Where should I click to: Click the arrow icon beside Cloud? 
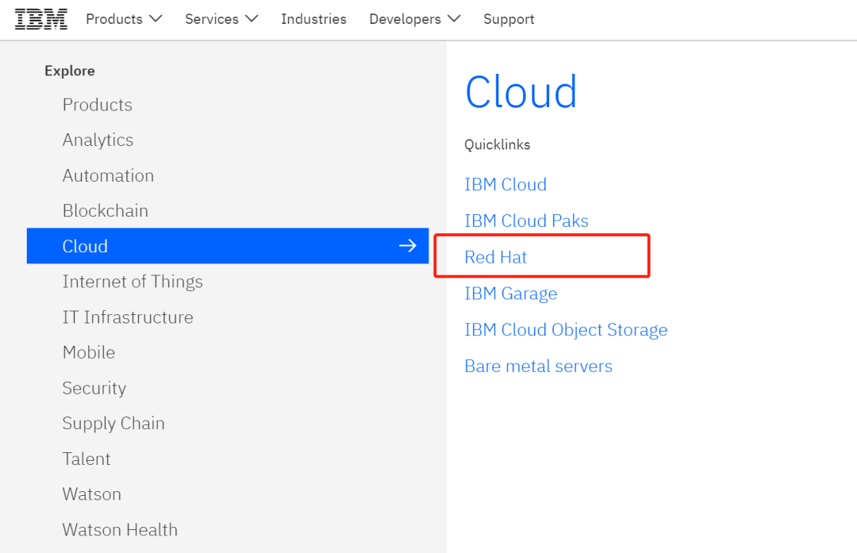click(408, 246)
